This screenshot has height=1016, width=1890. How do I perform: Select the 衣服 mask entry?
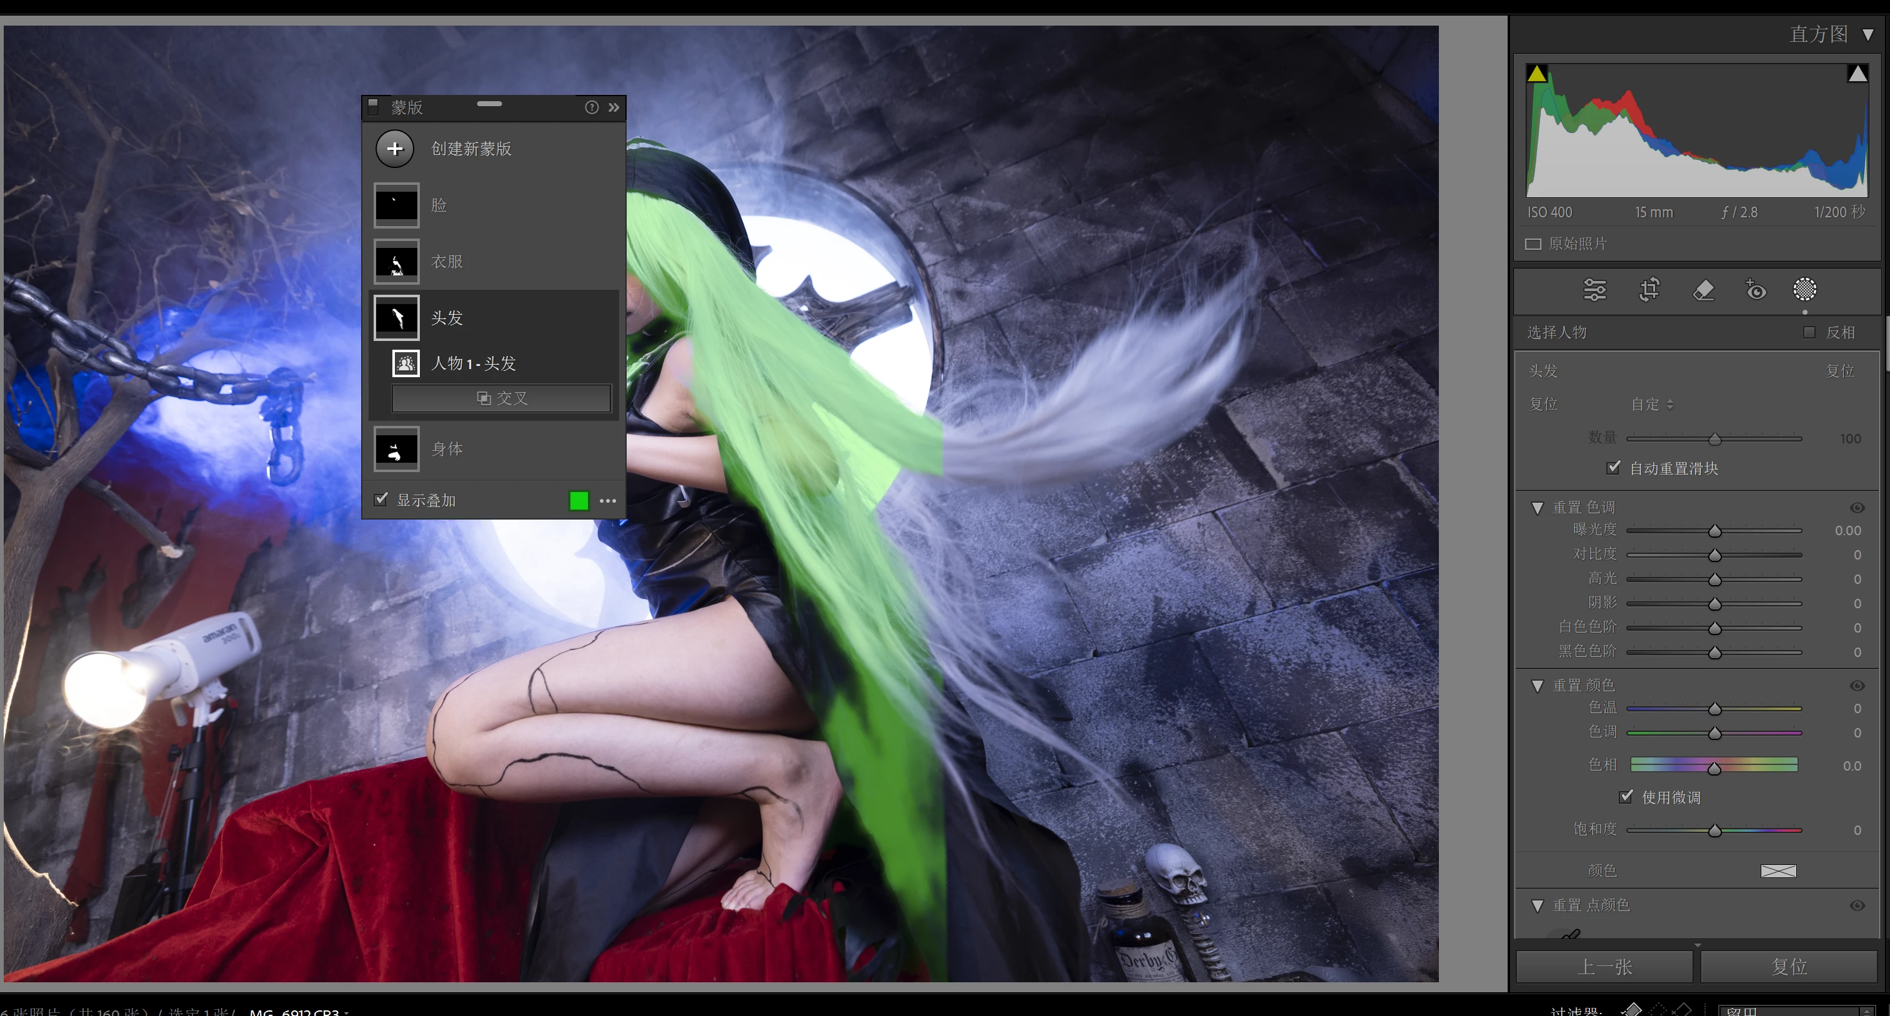[x=447, y=262]
